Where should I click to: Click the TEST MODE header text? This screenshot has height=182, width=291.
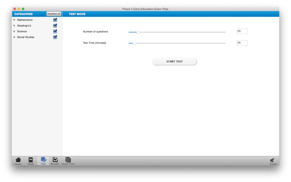pyautogui.click(x=77, y=14)
